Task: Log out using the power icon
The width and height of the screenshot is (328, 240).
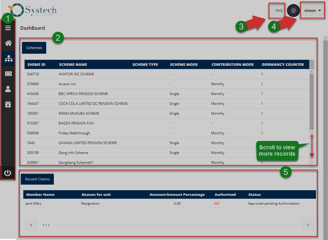Action: 8,173
